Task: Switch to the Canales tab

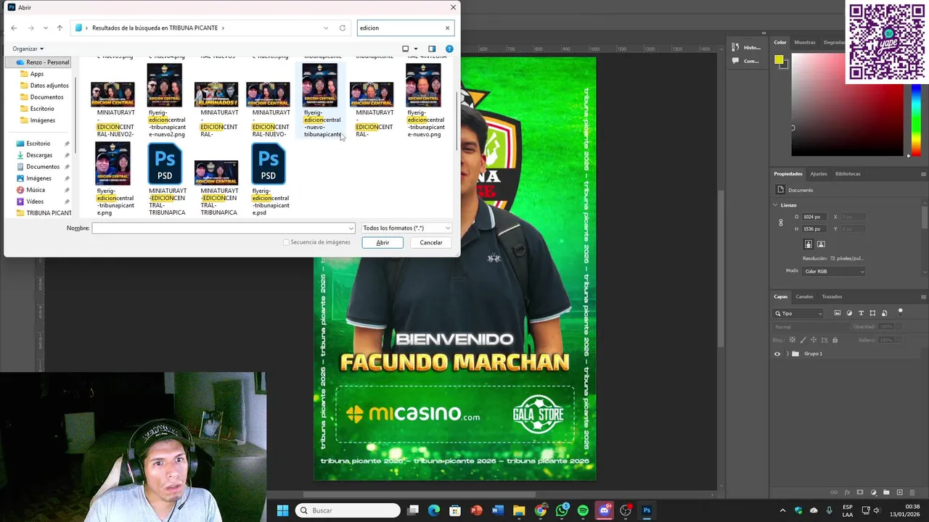Action: point(804,297)
